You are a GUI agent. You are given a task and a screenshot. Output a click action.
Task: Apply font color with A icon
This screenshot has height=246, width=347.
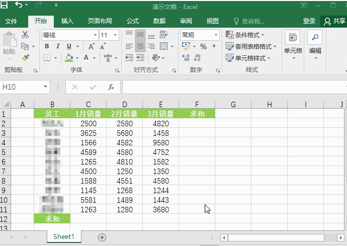click(86, 58)
